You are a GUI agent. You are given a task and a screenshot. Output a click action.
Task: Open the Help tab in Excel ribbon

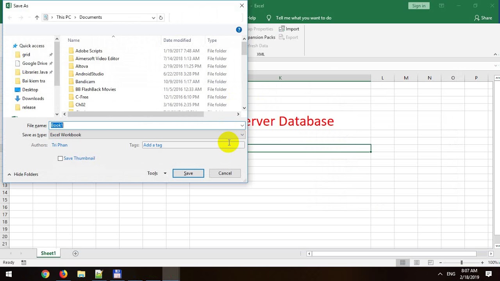coord(252,18)
